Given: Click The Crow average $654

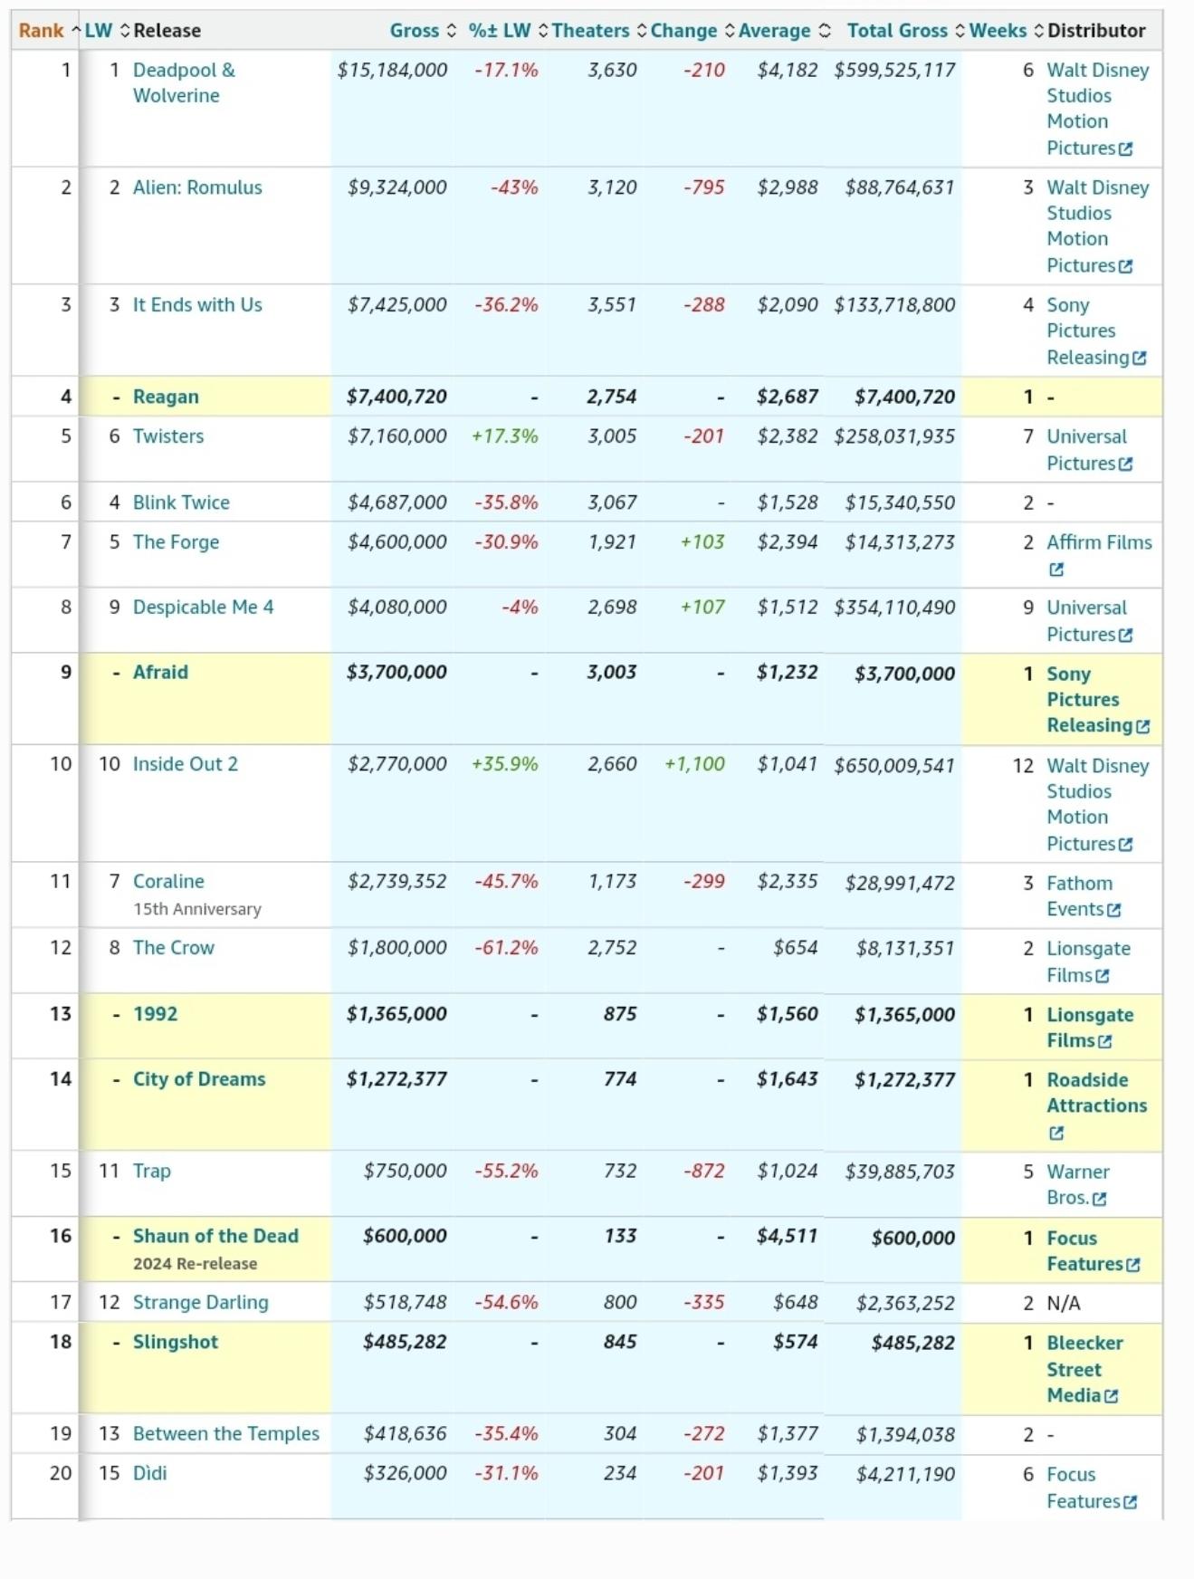Looking at the screenshot, I should coord(795,948).
